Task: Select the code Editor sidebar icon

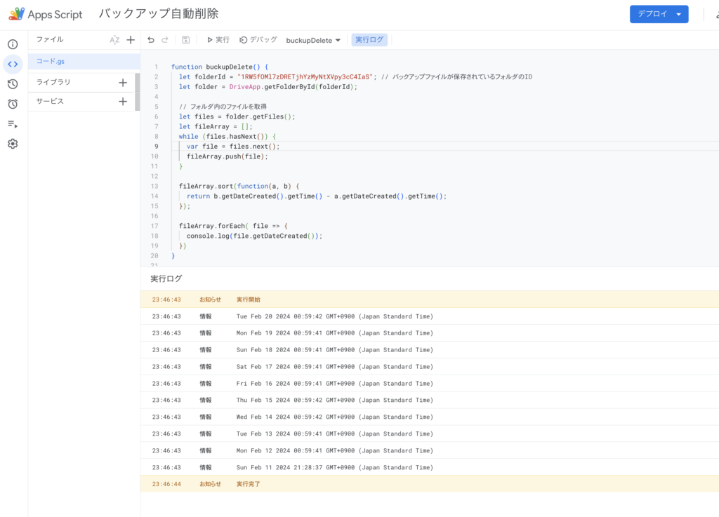Action: pos(13,65)
